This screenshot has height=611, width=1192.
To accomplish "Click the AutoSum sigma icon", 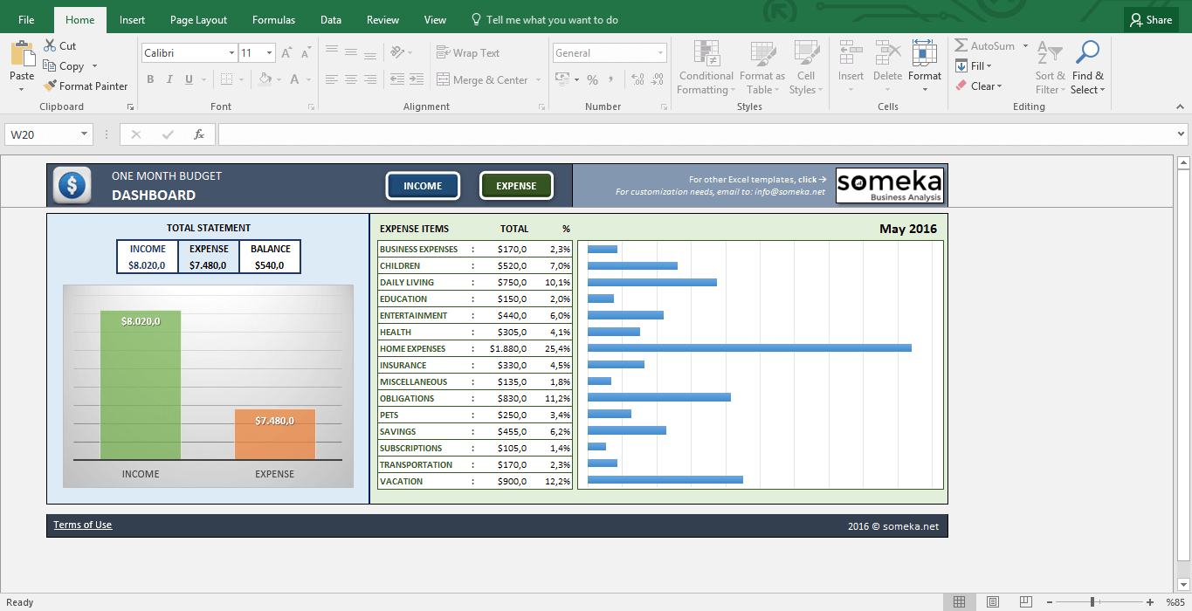I will coord(961,46).
